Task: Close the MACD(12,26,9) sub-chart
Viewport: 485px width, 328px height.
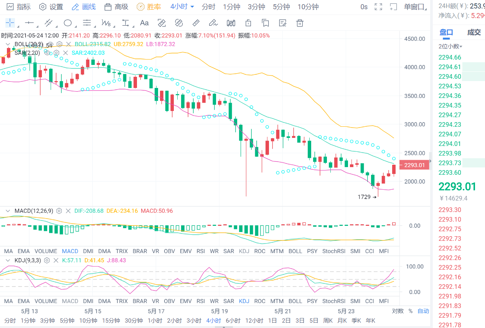Action: 68,211
